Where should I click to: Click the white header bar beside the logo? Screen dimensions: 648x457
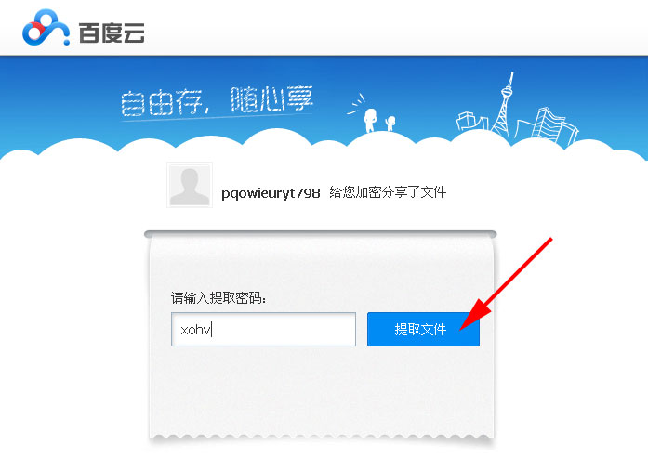click(x=392, y=27)
